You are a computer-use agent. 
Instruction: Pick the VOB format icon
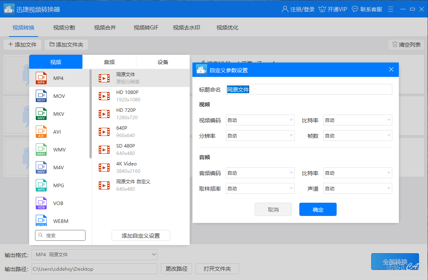41,203
